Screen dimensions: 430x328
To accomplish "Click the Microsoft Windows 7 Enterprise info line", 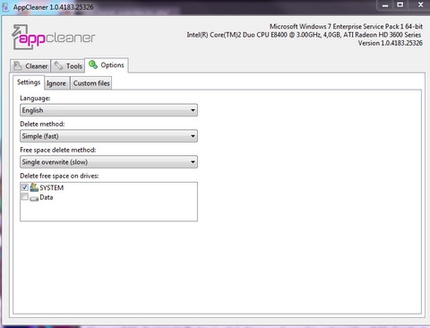I will click(x=346, y=26).
